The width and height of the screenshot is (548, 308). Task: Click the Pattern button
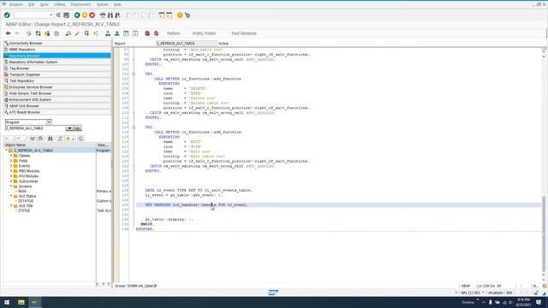coord(173,33)
